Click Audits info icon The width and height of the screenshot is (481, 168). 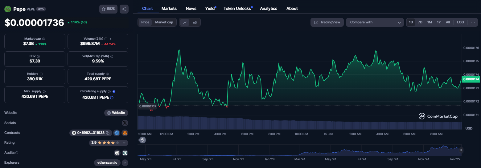[x=17, y=153]
